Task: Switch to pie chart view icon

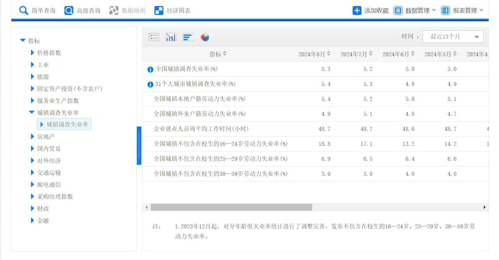Action: pyautogui.click(x=205, y=37)
